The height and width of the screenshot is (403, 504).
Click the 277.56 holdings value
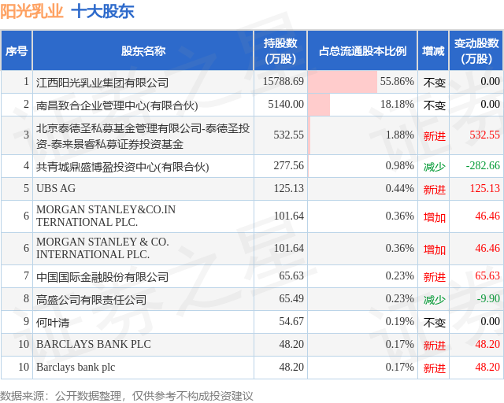point(288,165)
